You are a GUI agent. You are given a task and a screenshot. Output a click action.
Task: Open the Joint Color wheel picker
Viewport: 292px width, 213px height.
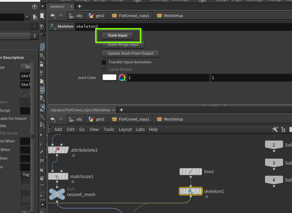point(122,78)
